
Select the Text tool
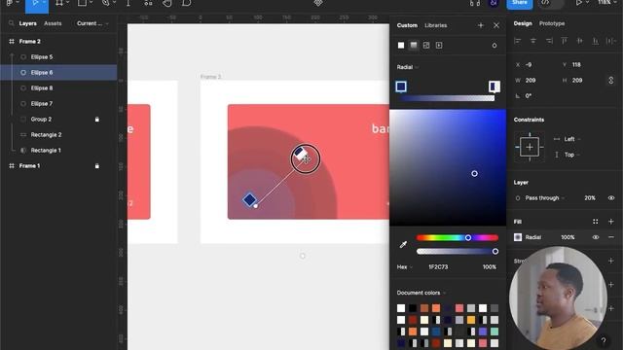coord(128,3)
